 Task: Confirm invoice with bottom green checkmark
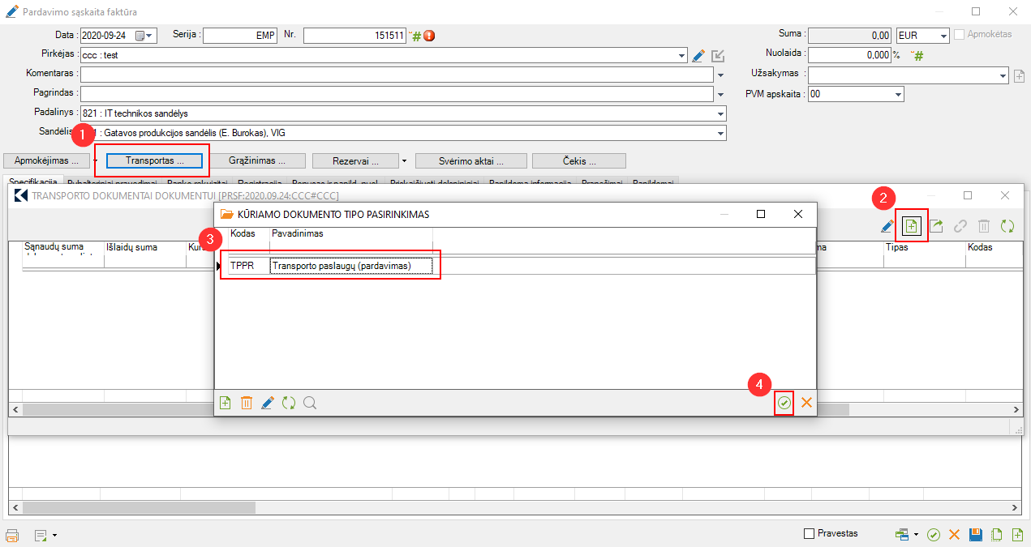click(x=934, y=535)
